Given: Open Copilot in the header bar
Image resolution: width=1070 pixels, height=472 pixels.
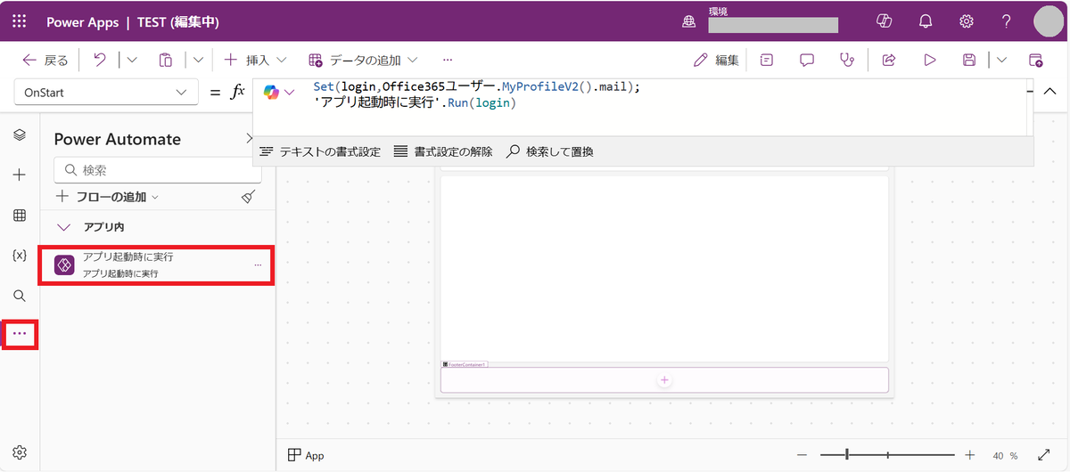Looking at the screenshot, I should pos(885,21).
